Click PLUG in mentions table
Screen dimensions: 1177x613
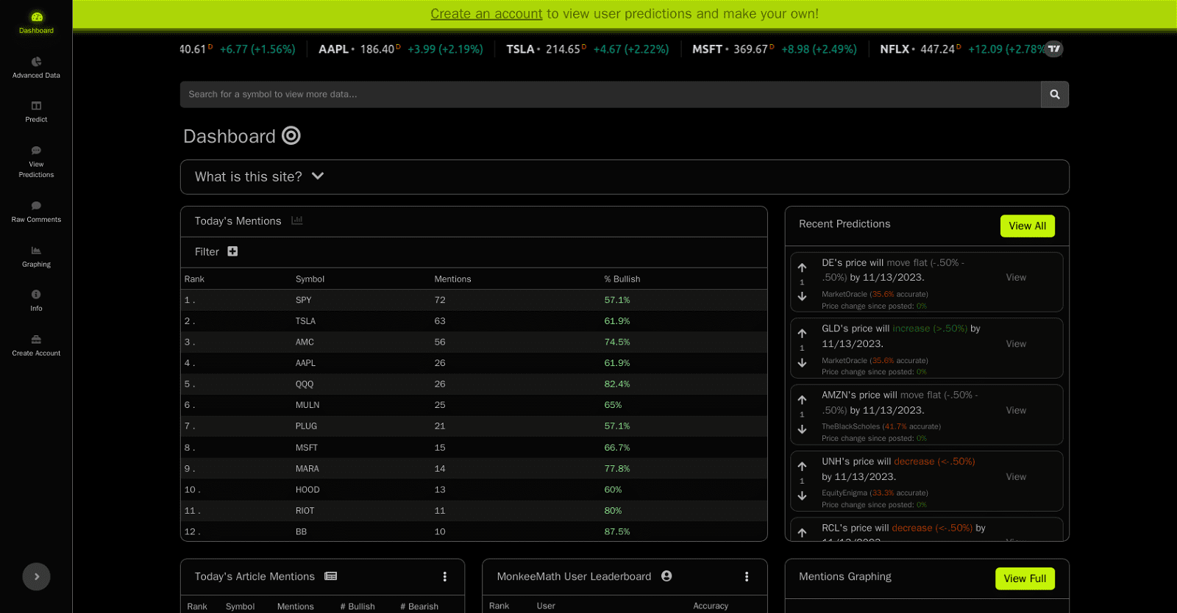[x=306, y=426]
